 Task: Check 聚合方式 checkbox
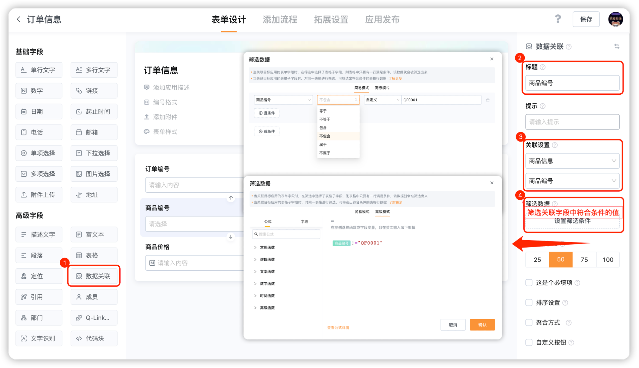pos(529,323)
